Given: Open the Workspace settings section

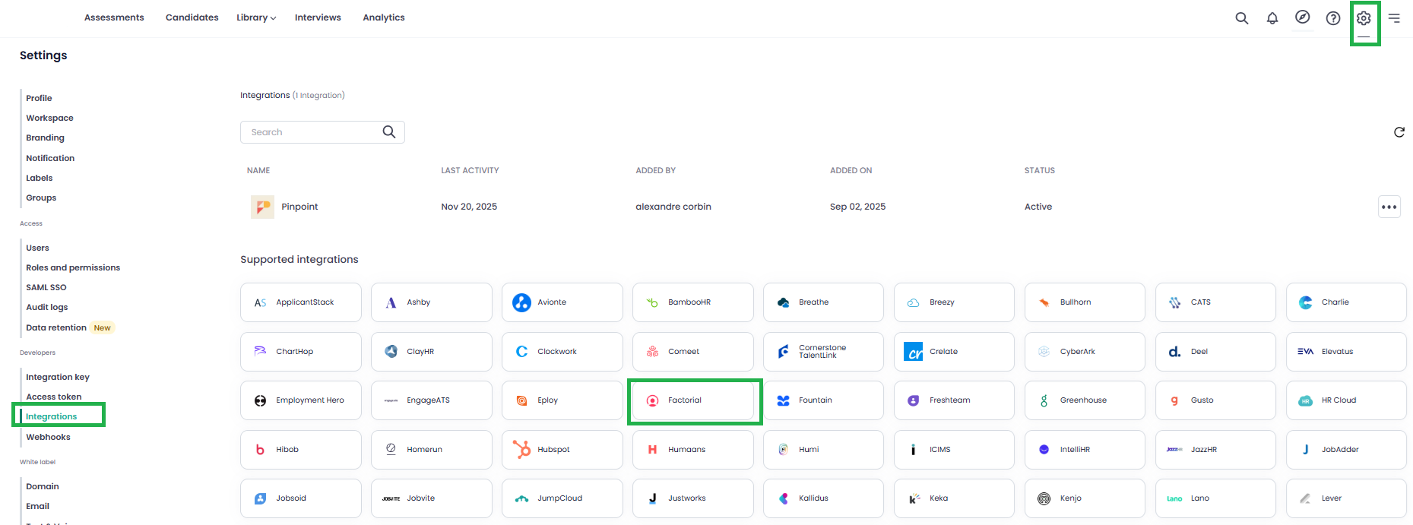Looking at the screenshot, I should coord(49,118).
